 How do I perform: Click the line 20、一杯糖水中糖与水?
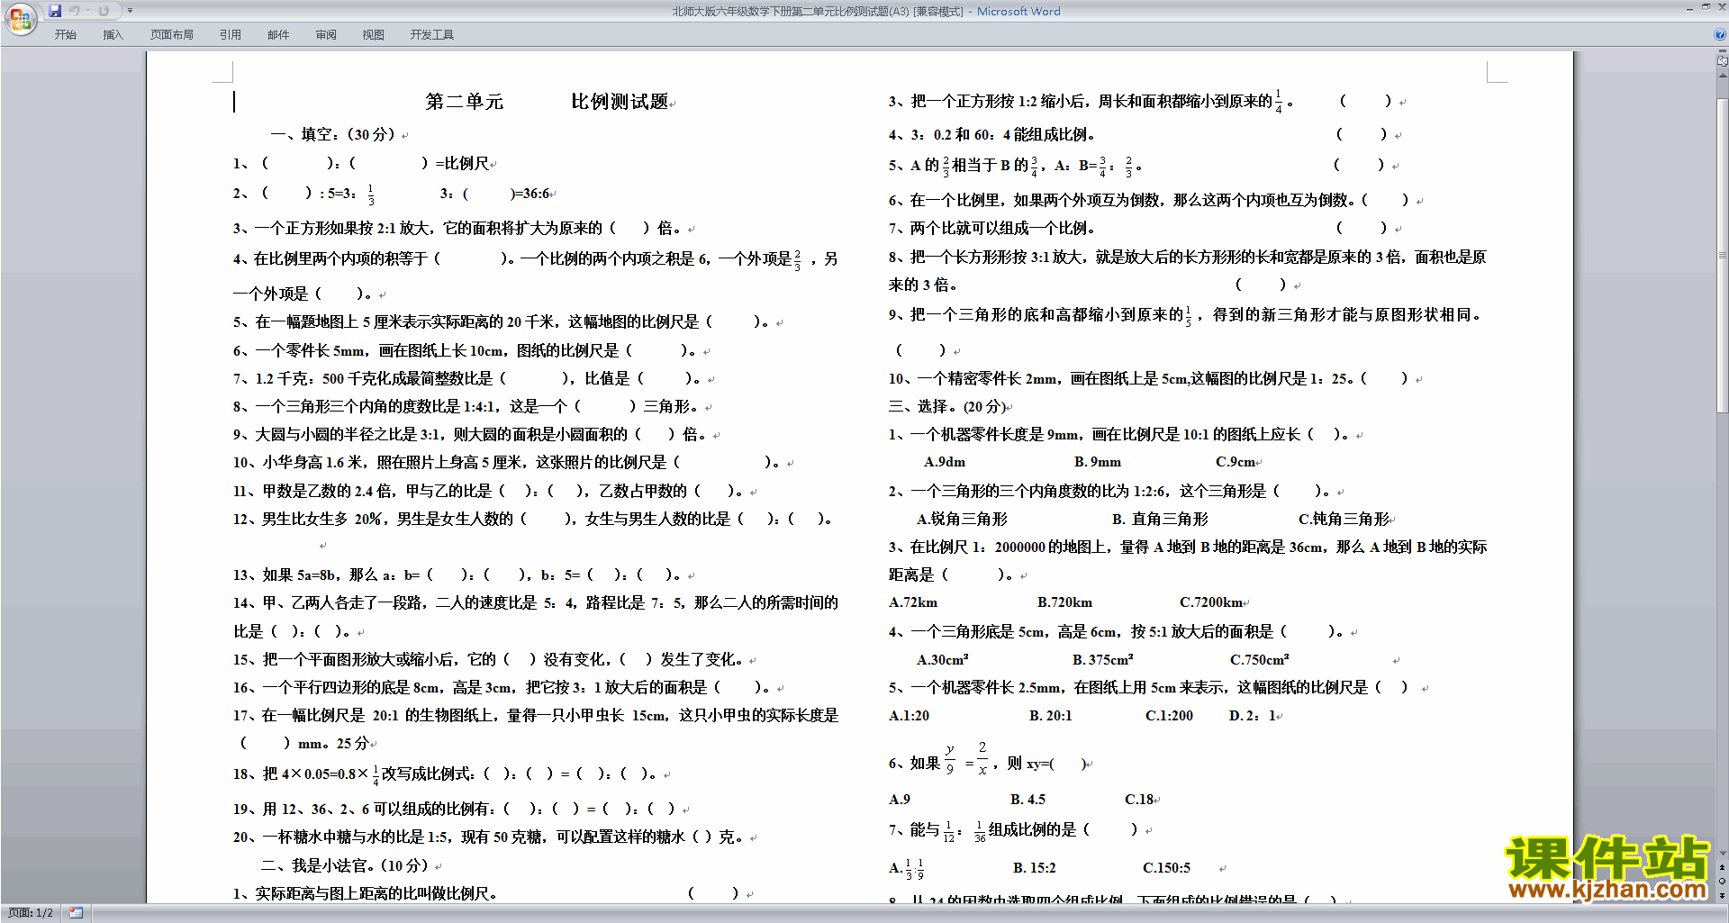tap(489, 837)
